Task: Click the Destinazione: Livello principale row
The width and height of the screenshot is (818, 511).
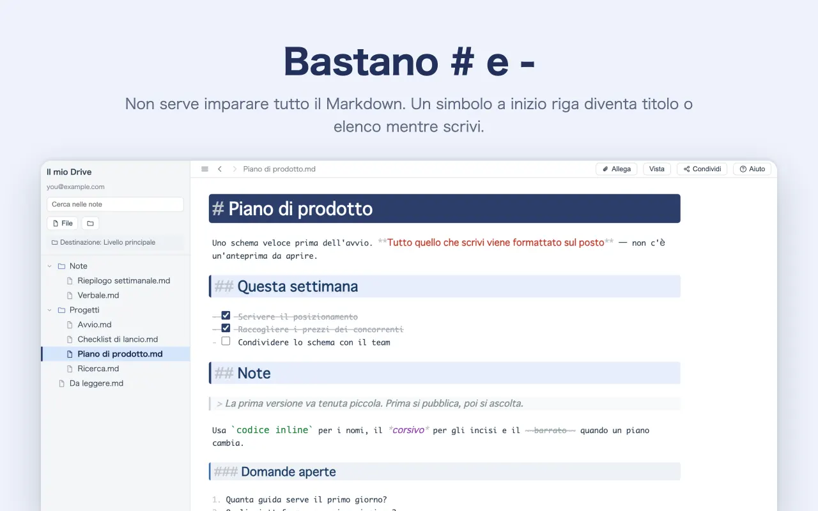Action: 116,243
